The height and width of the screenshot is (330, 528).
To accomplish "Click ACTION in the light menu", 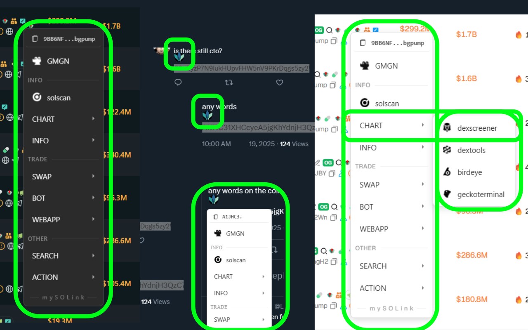I will point(391,288).
